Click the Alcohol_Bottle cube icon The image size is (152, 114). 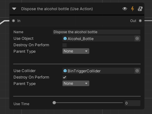65,38
